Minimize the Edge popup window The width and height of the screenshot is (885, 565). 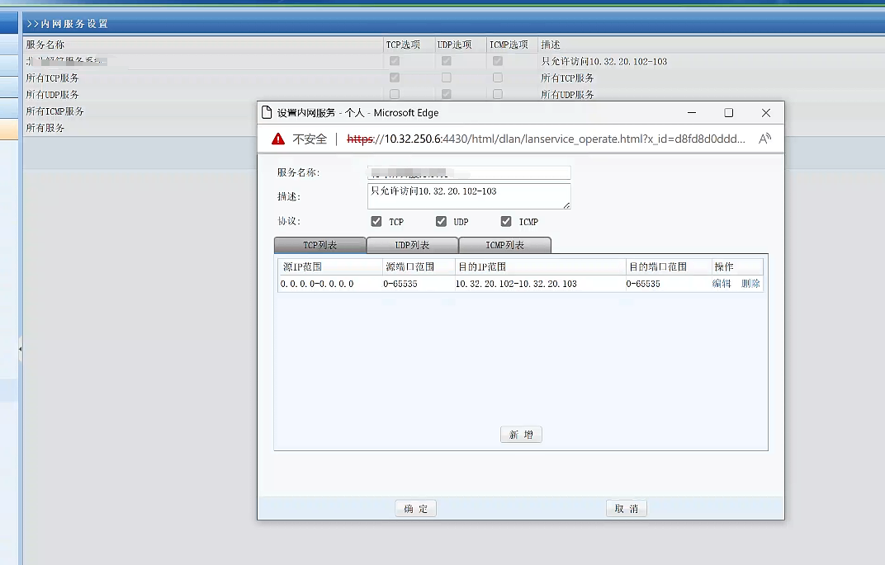point(691,113)
